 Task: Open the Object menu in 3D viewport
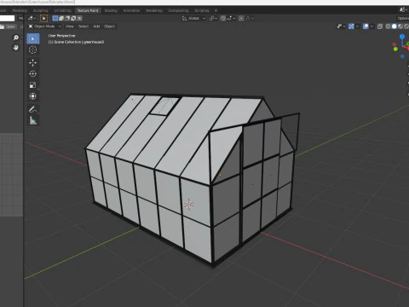coord(109,26)
